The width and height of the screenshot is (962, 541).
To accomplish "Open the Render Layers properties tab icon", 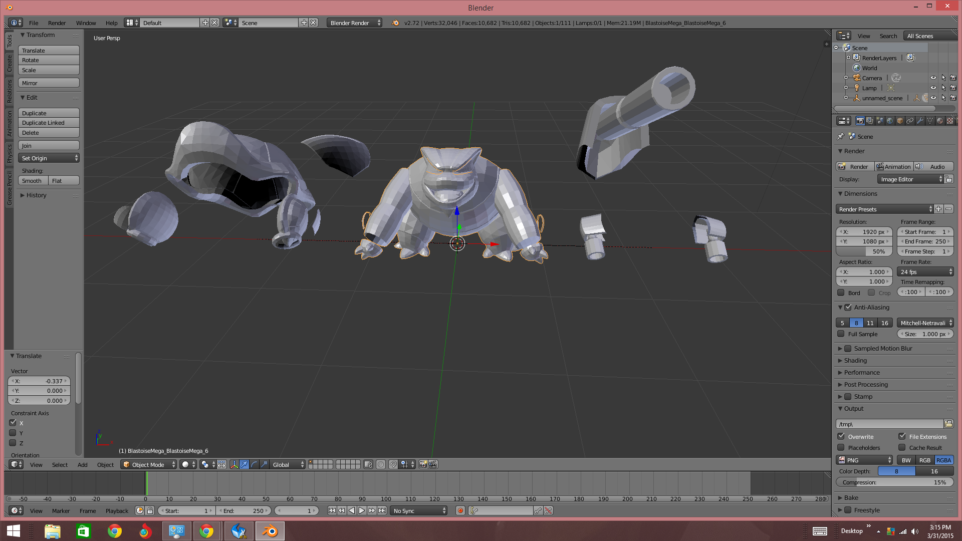I will coord(870,121).
